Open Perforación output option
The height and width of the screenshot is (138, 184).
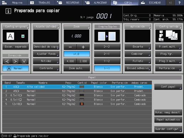pyautogui.click(x=168, y=68)
